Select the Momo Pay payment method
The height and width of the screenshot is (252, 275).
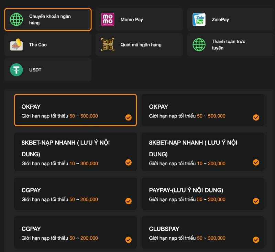coord(139,20)
